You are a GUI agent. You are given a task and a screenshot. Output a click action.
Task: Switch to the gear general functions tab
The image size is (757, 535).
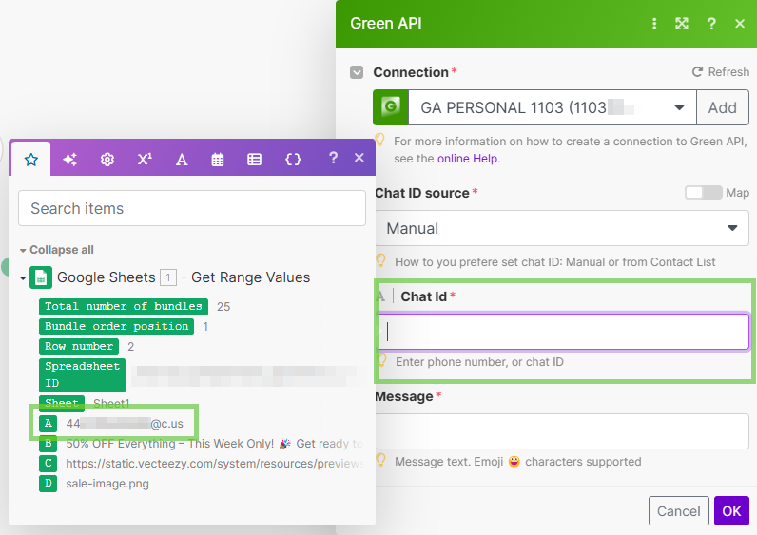click(107, 160)
